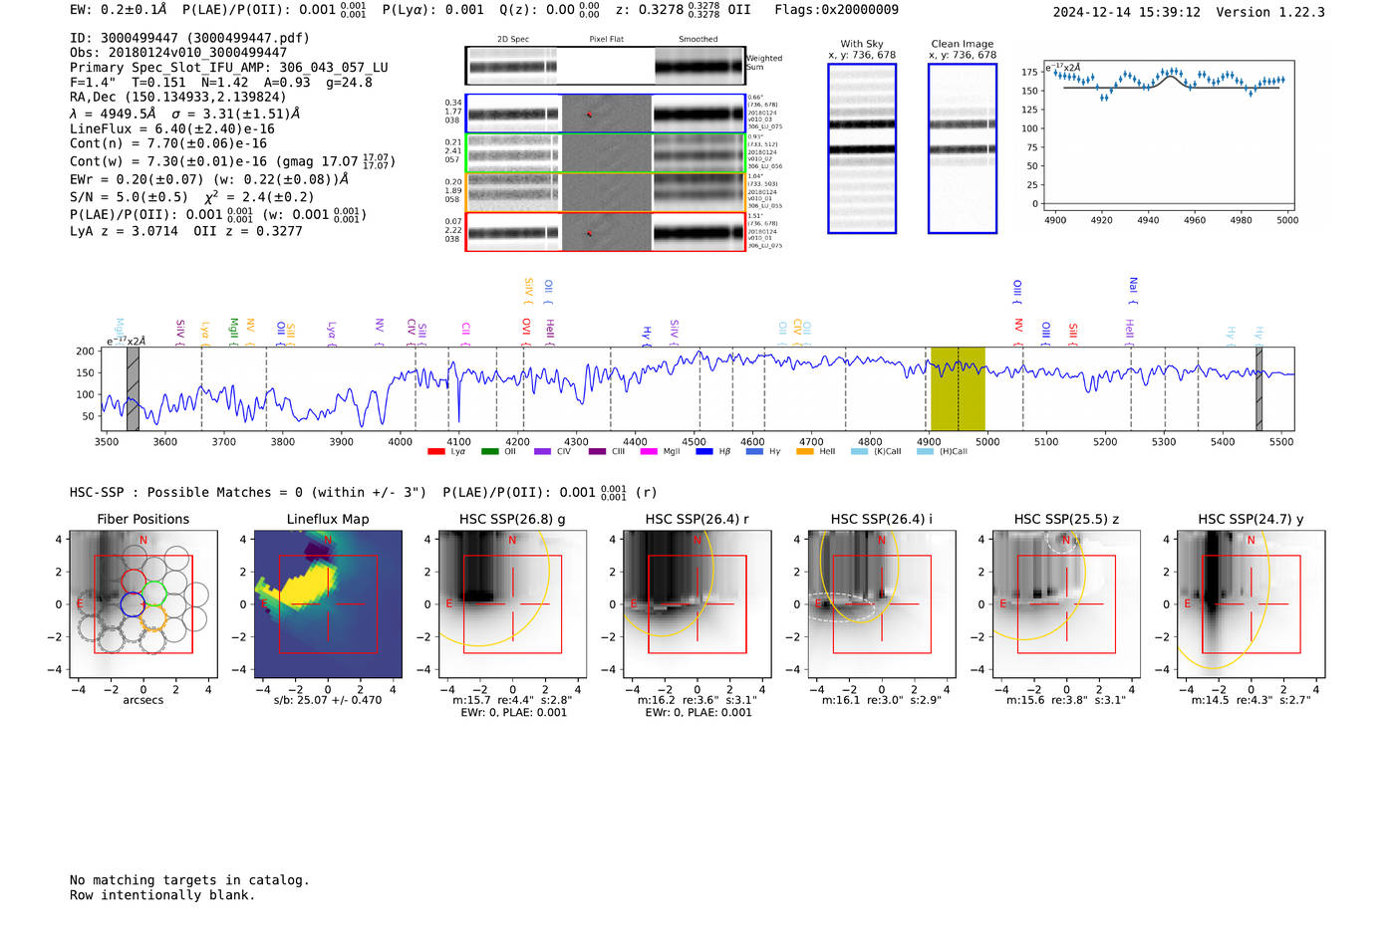The width and height of the screenshot is (1395, 949).
Task: Click the red-framed 2D spectrum row
Action: (x=605, y=232)
